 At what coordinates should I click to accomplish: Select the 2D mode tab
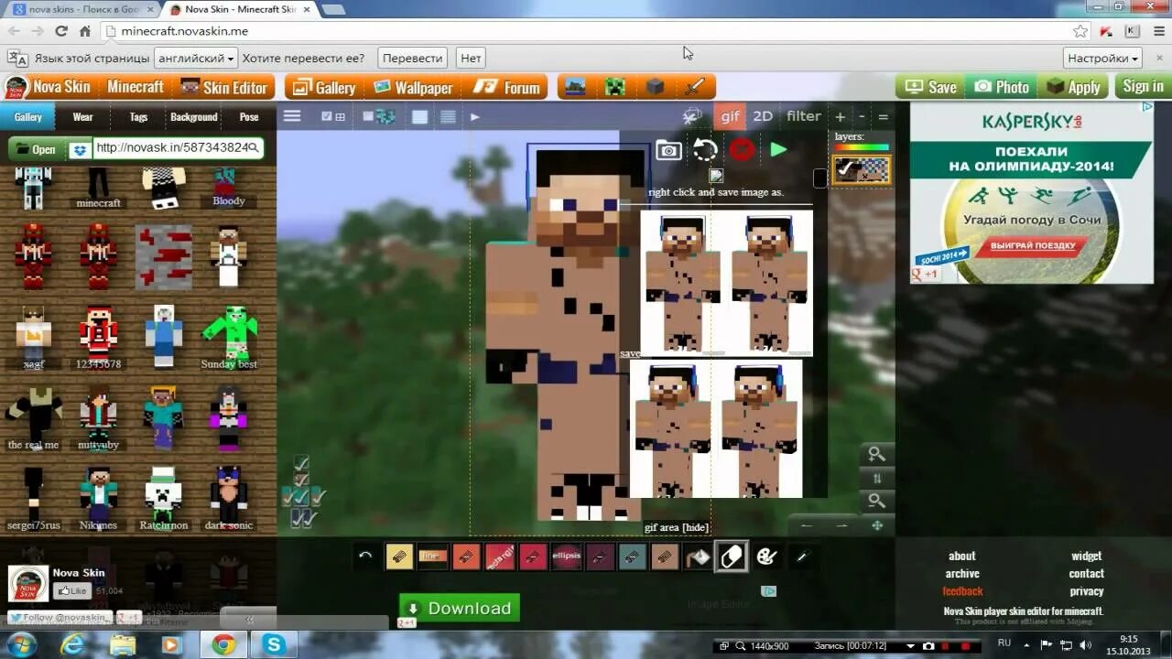click(x=763, y=116)
